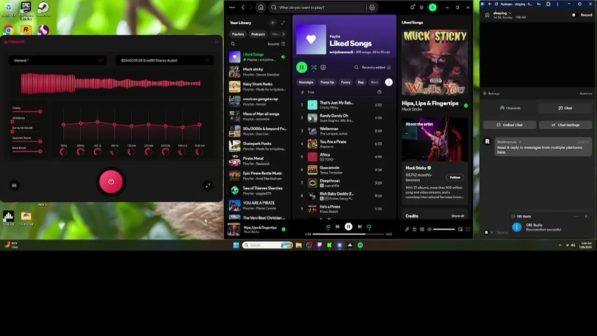Click Restream Embed Chat button
597x336 pixels.
(x=509, y=125)
